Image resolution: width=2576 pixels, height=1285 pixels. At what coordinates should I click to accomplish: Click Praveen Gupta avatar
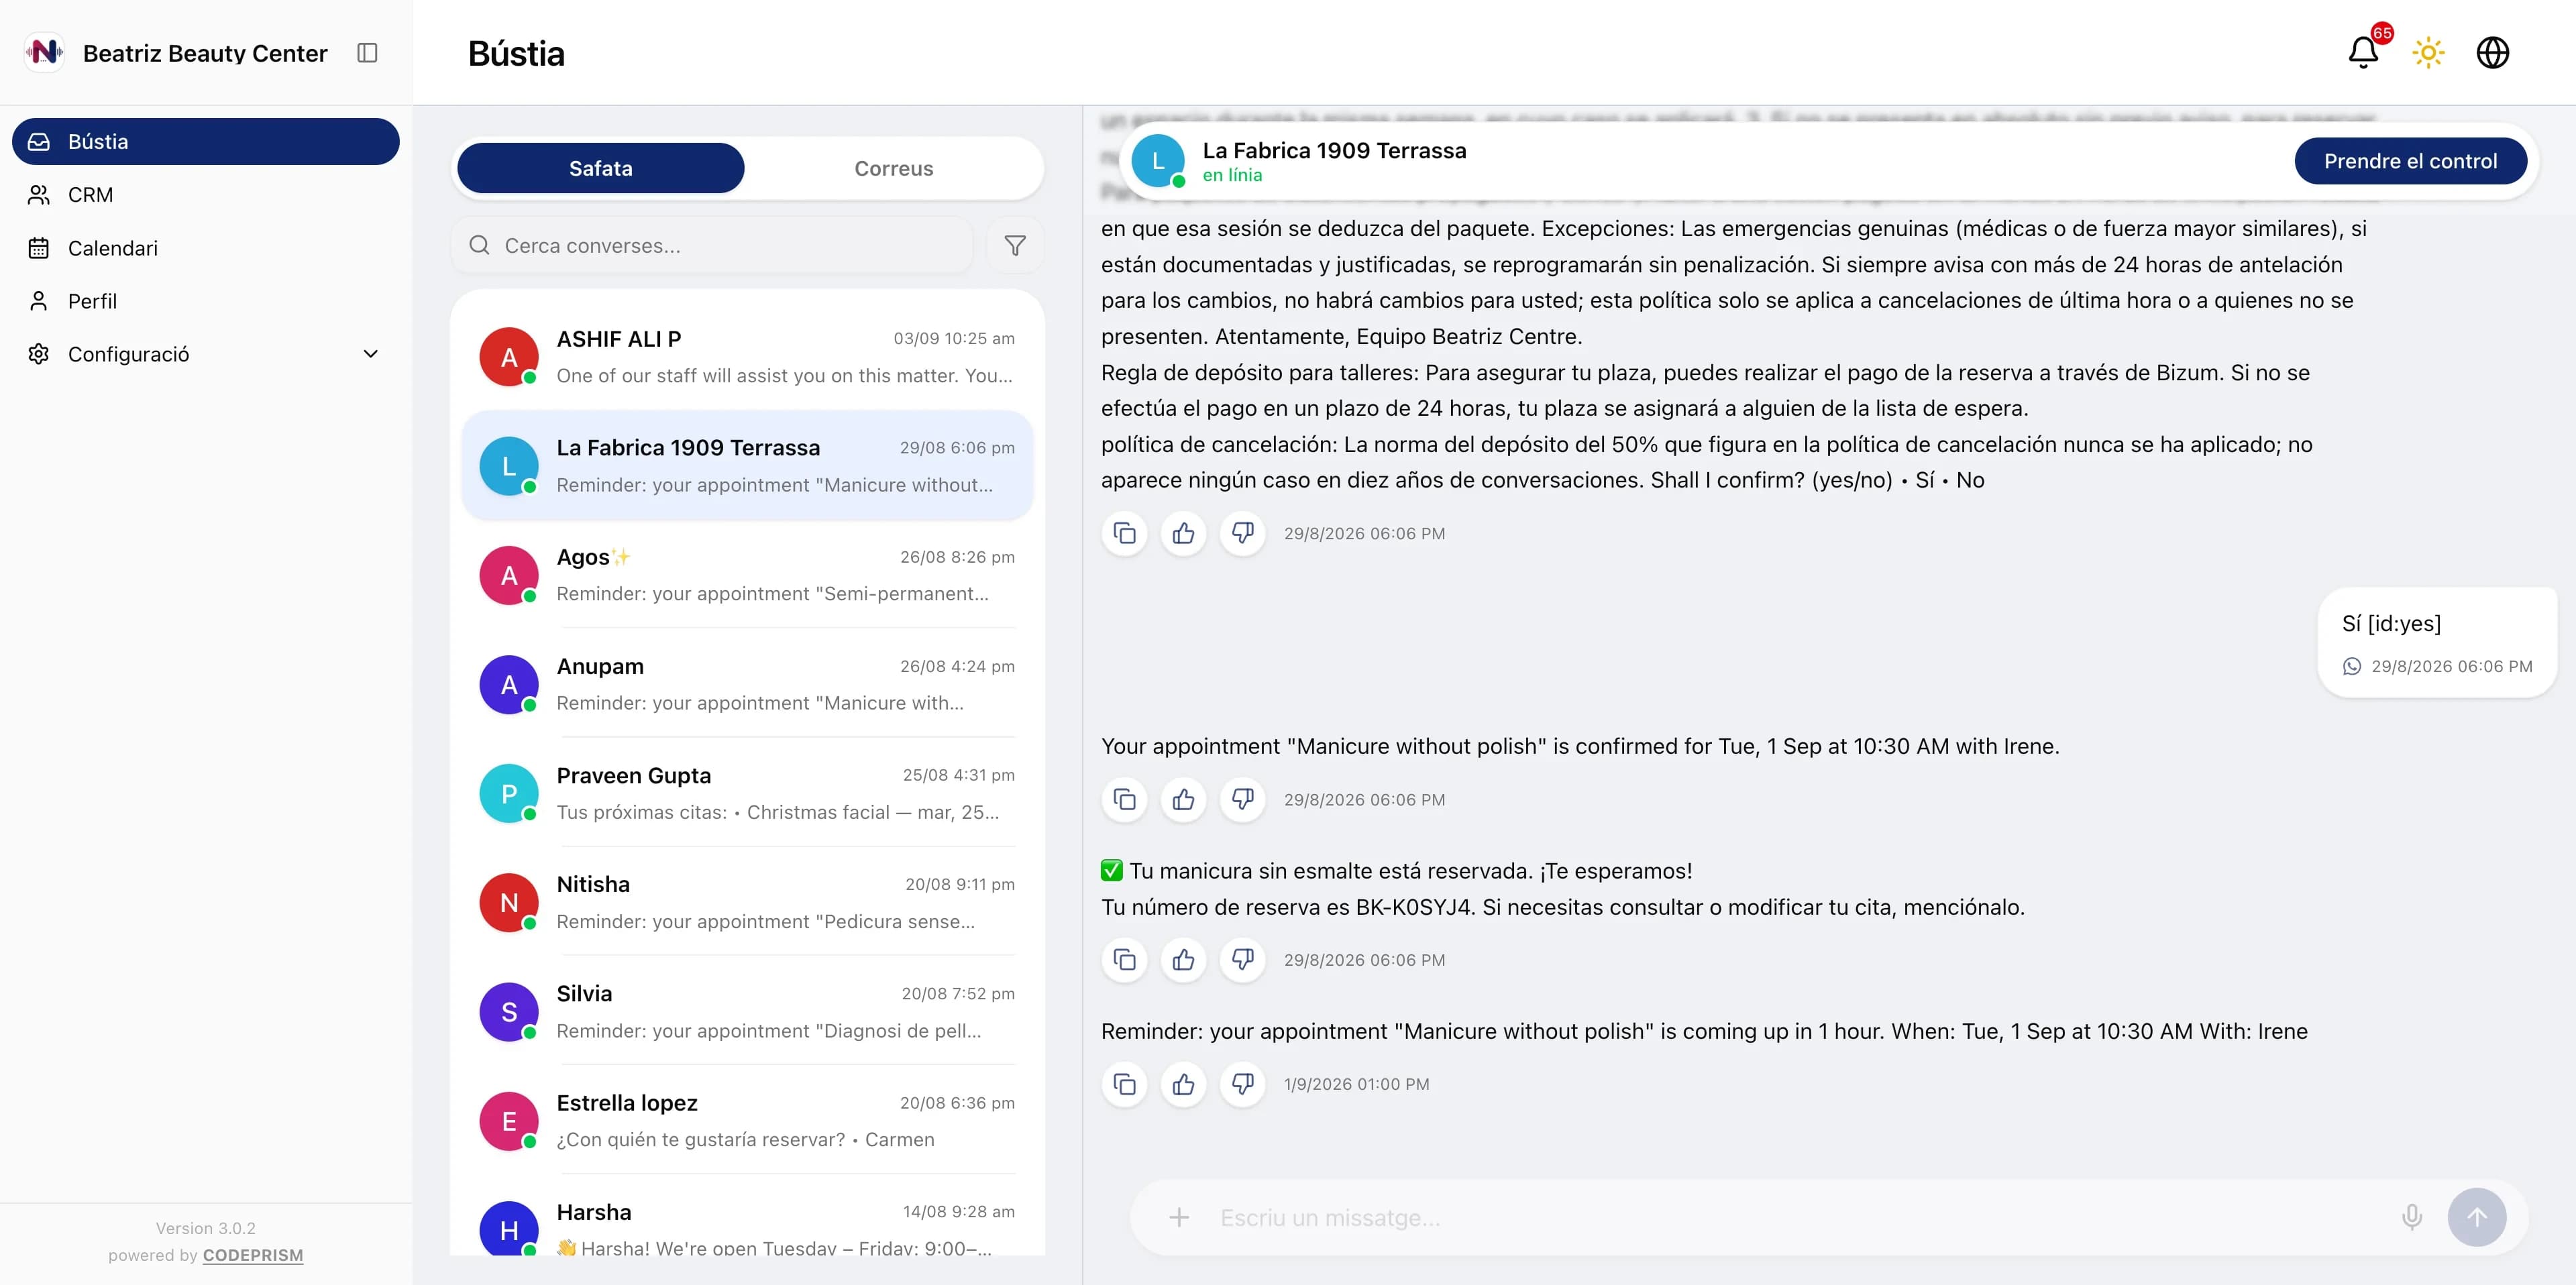[509, 793]
